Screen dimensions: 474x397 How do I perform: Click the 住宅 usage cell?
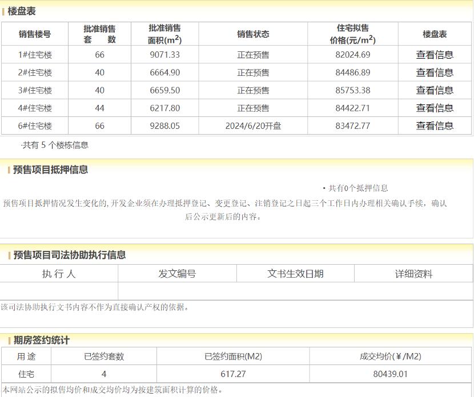point(26,374)
